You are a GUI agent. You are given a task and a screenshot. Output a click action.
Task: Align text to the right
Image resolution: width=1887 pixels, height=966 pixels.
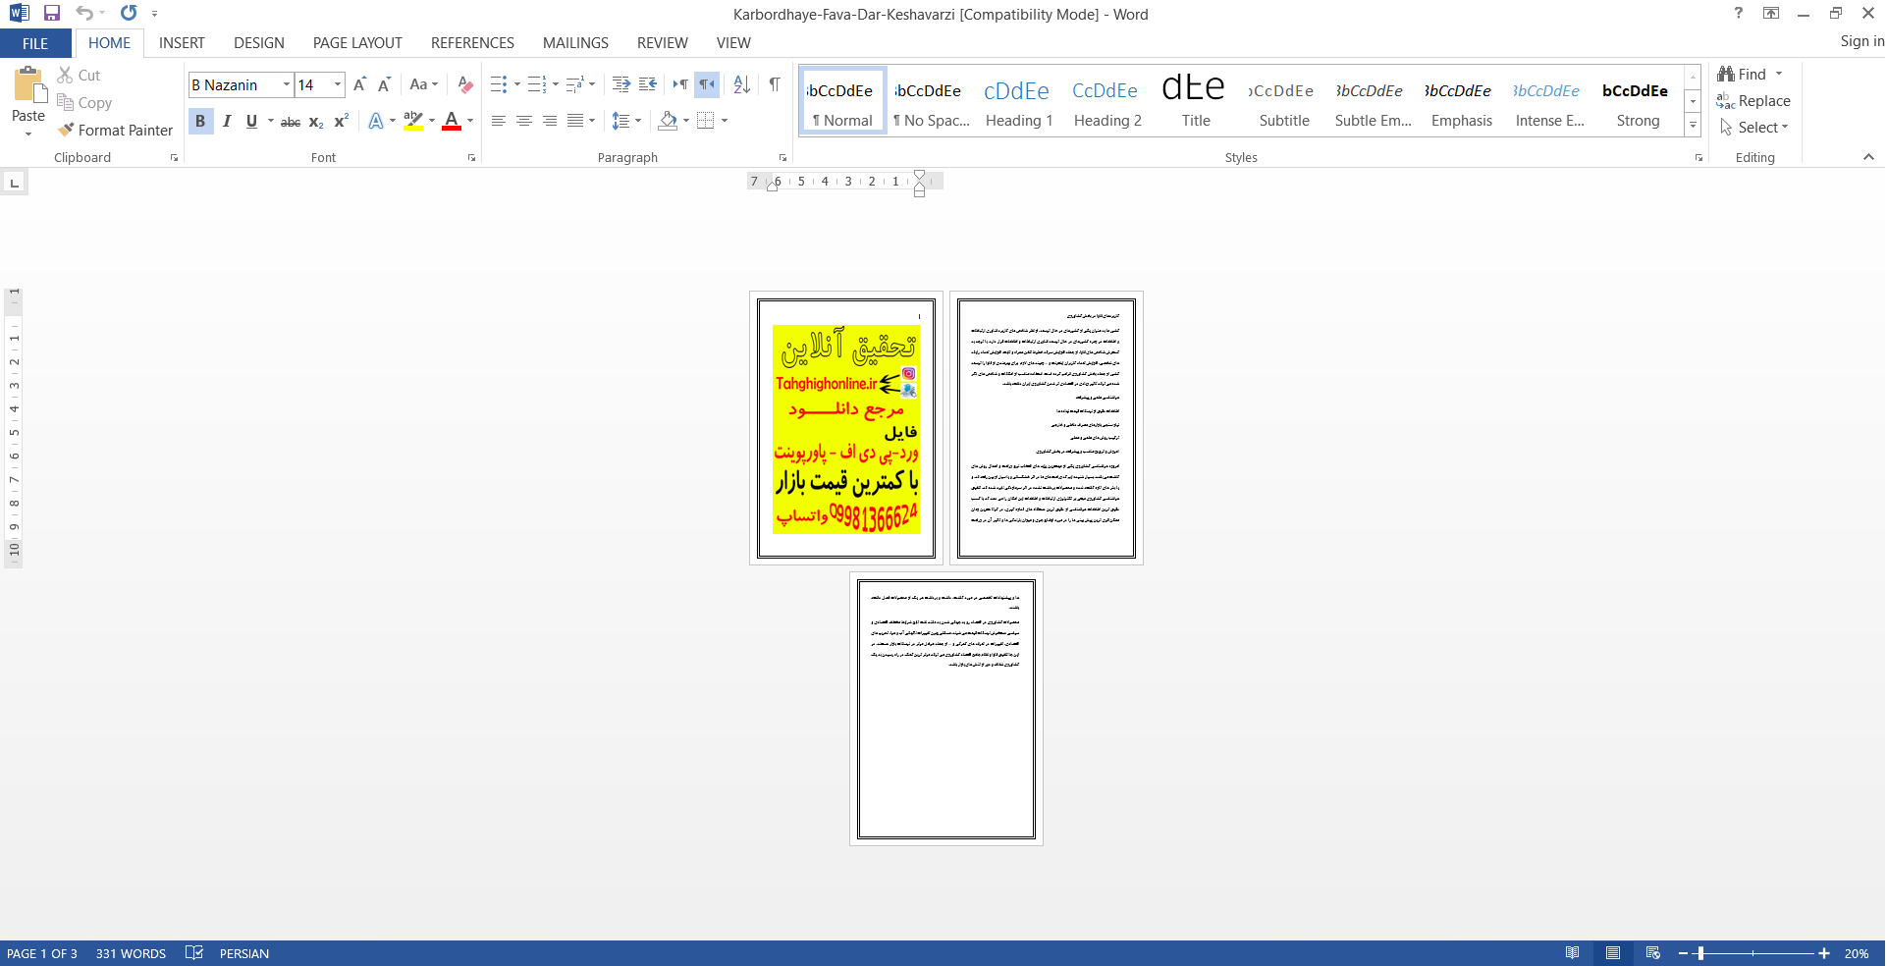click(x=550, y=121)
